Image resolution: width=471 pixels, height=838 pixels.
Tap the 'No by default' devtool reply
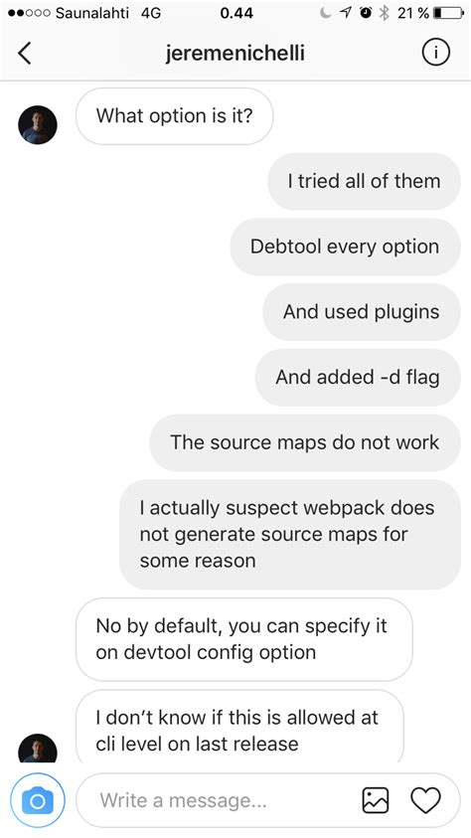[244, 639]
